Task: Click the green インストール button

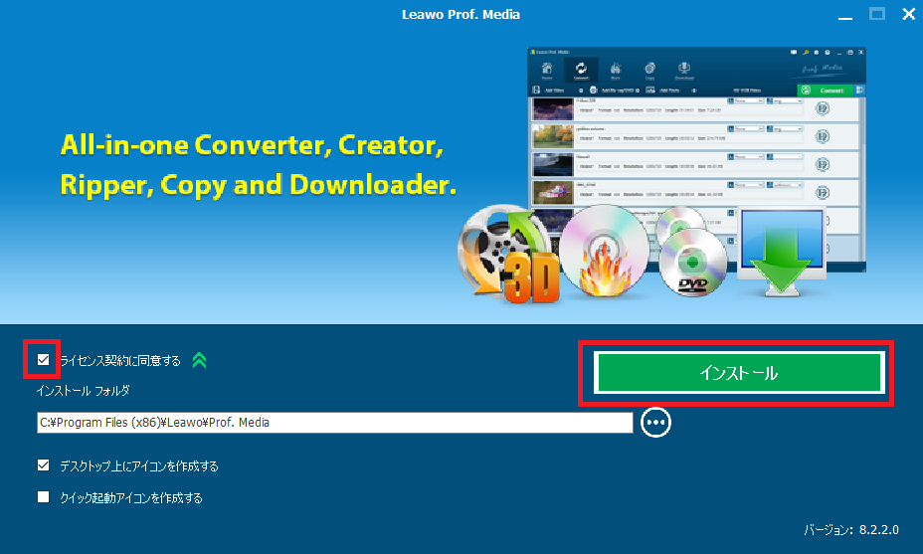Action: pyautogui.click(x=739, y=373)
